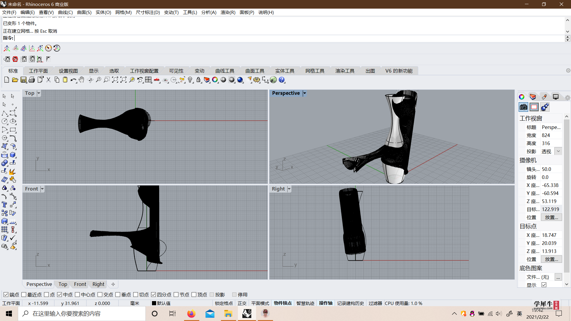
Task: Click the light bulb Hide objects icon
Action: point(190,80)
